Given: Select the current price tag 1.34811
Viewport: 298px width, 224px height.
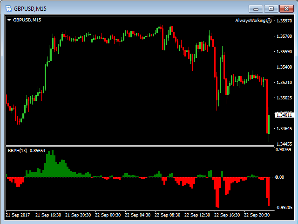Looking at the screenshot, I should tap(284, 115).
